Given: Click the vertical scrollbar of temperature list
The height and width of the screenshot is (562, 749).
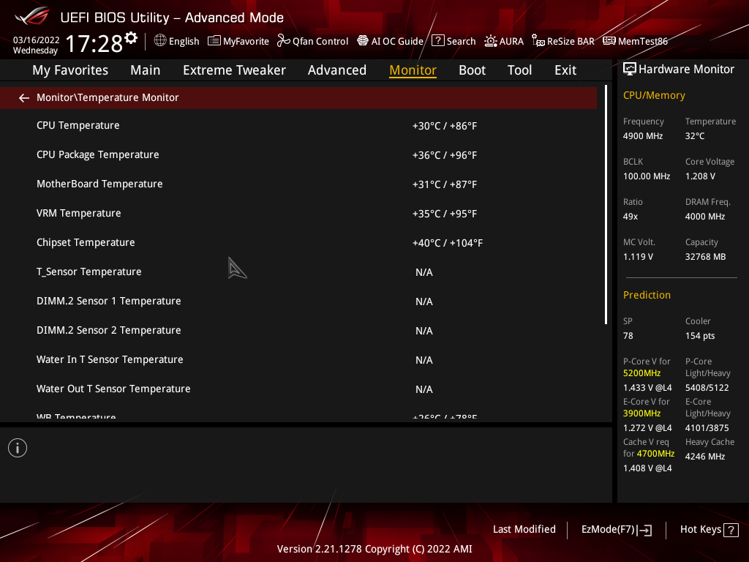Looking at the screenshot, I should 606,205.
